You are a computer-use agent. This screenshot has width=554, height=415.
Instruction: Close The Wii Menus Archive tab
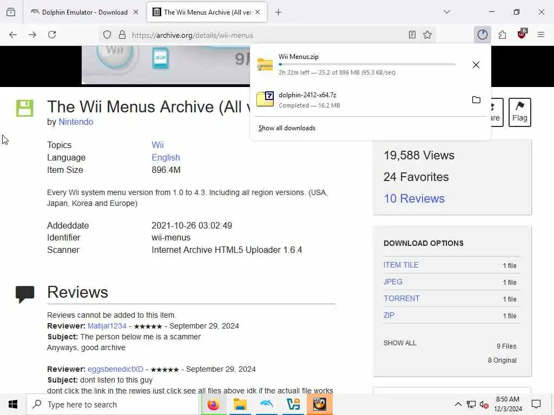[x=258, y=12]
